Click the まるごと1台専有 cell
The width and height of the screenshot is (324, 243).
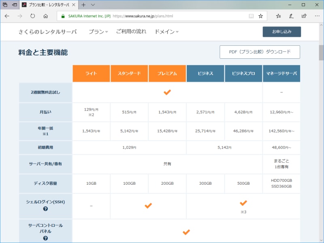(x=281, y=164)
